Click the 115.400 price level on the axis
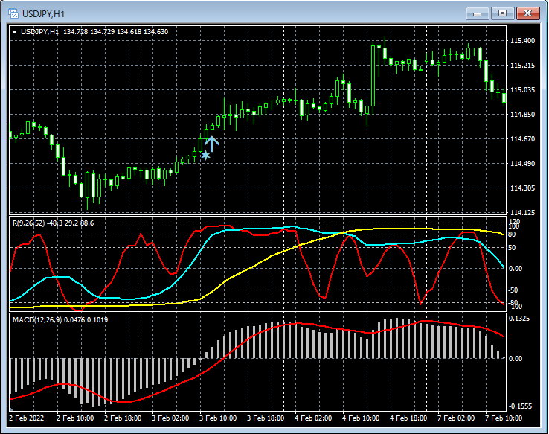 [521, 41]
